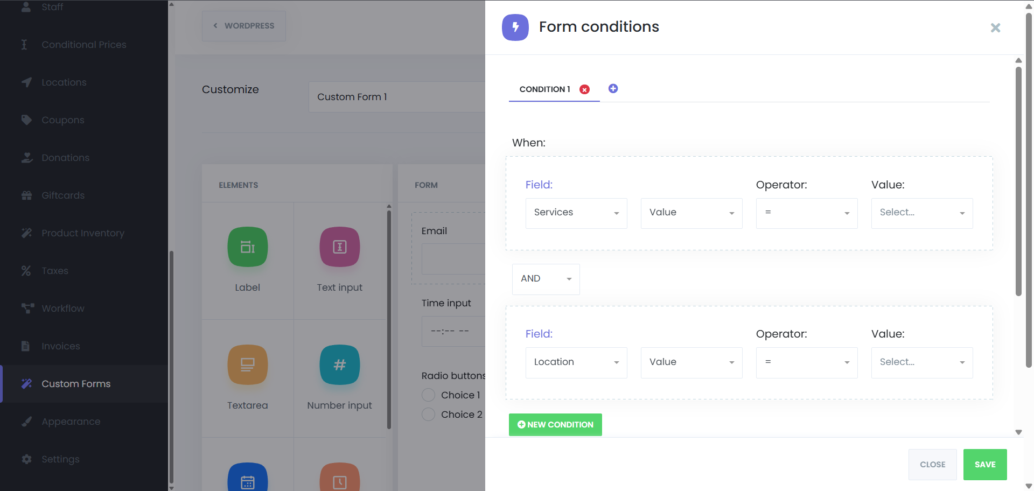This screenshot has width=1034, height=491.
Task: Expand the AND logic operator dropdown
Action: pos(546,279)
